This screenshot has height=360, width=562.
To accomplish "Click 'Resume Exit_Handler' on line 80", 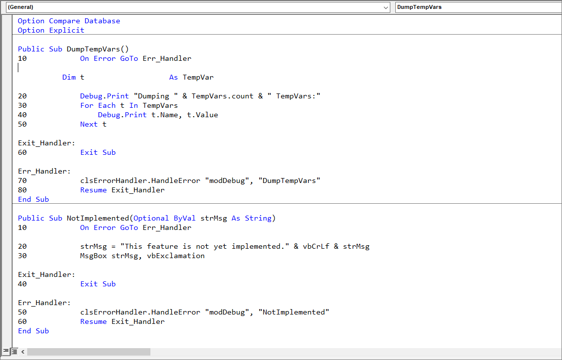I will (122, 190).
